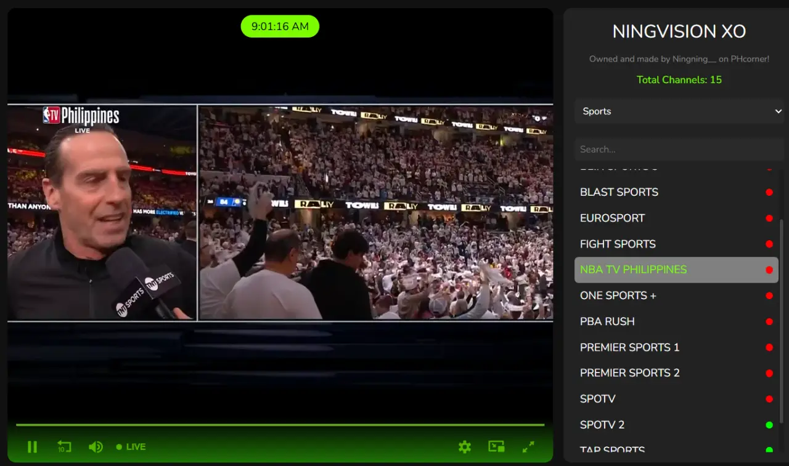Open the SPOTV 2 channel
This screenshot has height=466, width=789.
click(x=676, y=425)
